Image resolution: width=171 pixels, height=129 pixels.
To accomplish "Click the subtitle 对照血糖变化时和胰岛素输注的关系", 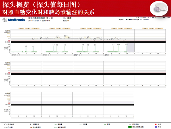I will point(48,12).
